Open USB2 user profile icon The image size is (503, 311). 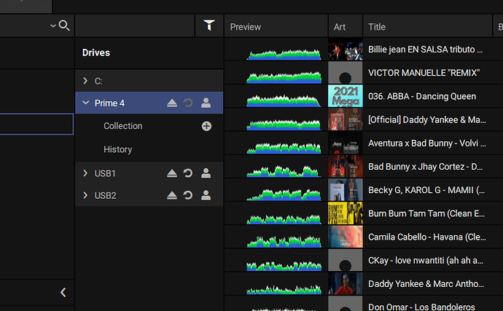[x=206, y=195]
